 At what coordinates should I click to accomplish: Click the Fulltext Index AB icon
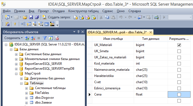coord(35,24)
